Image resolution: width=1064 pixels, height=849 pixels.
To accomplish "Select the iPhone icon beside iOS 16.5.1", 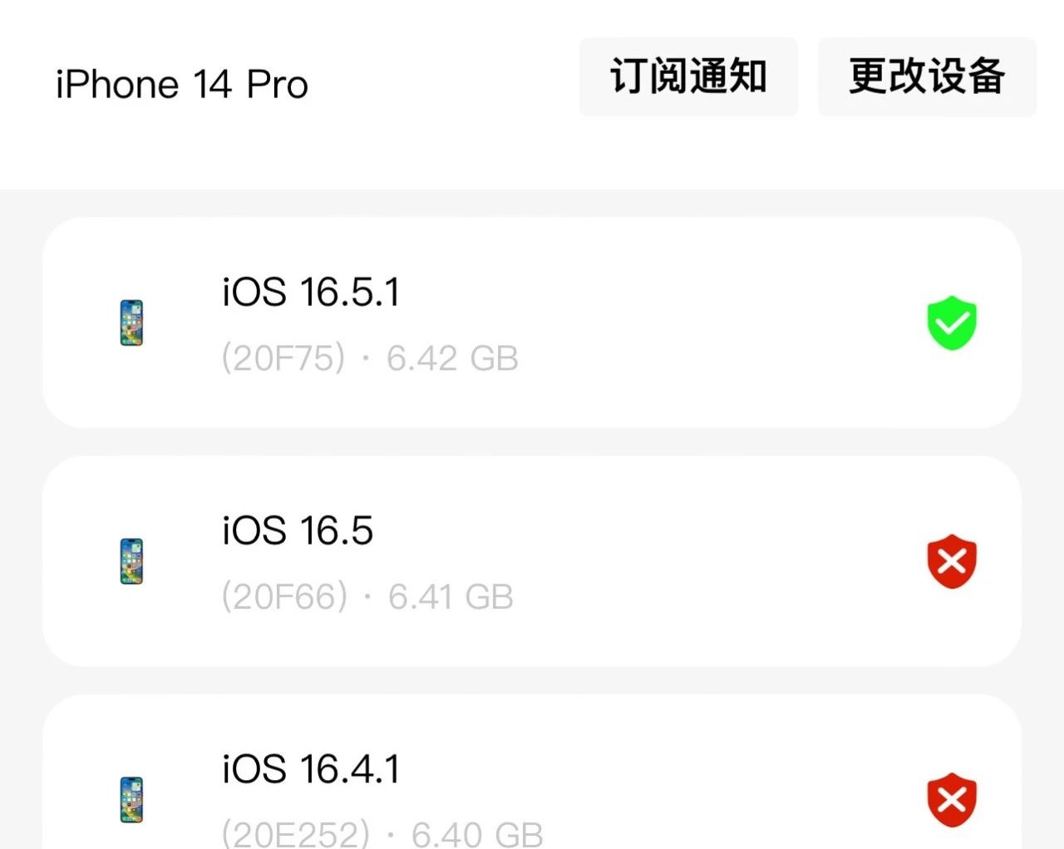I will pos(131,323).
